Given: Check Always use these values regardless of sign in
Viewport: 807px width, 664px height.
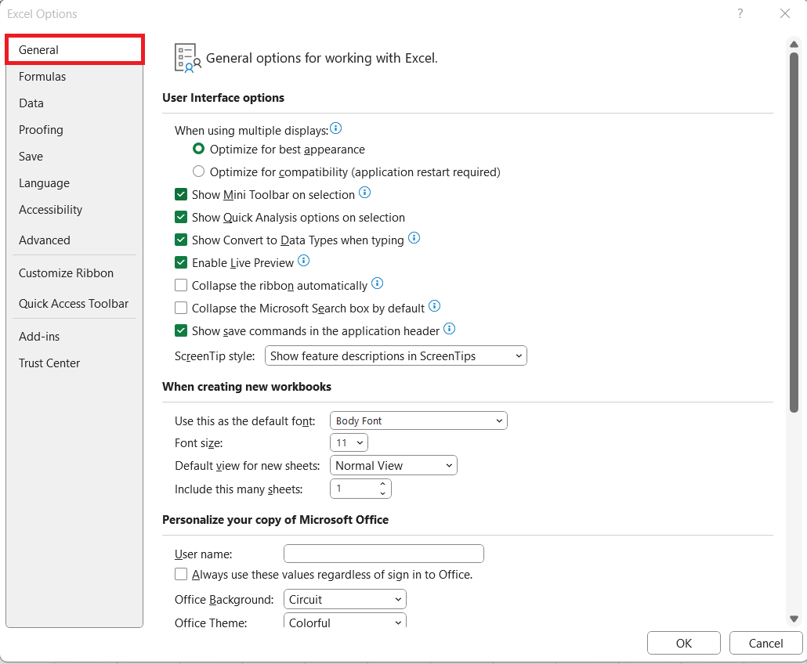Looking at the screenshot, I should pyautogui.click(x=181, y=574).
